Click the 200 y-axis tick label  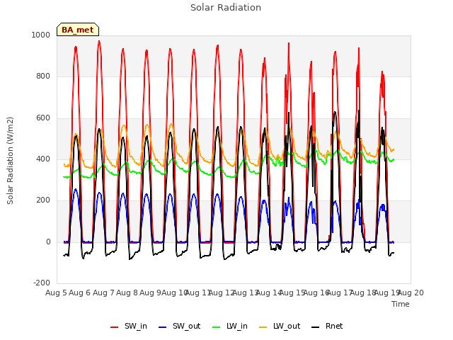43,200
